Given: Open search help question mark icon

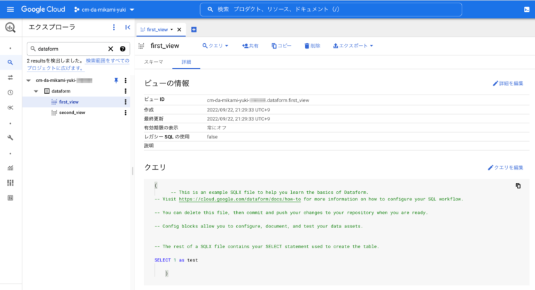Looking at the screenshot, I should [x=123, y=49].
